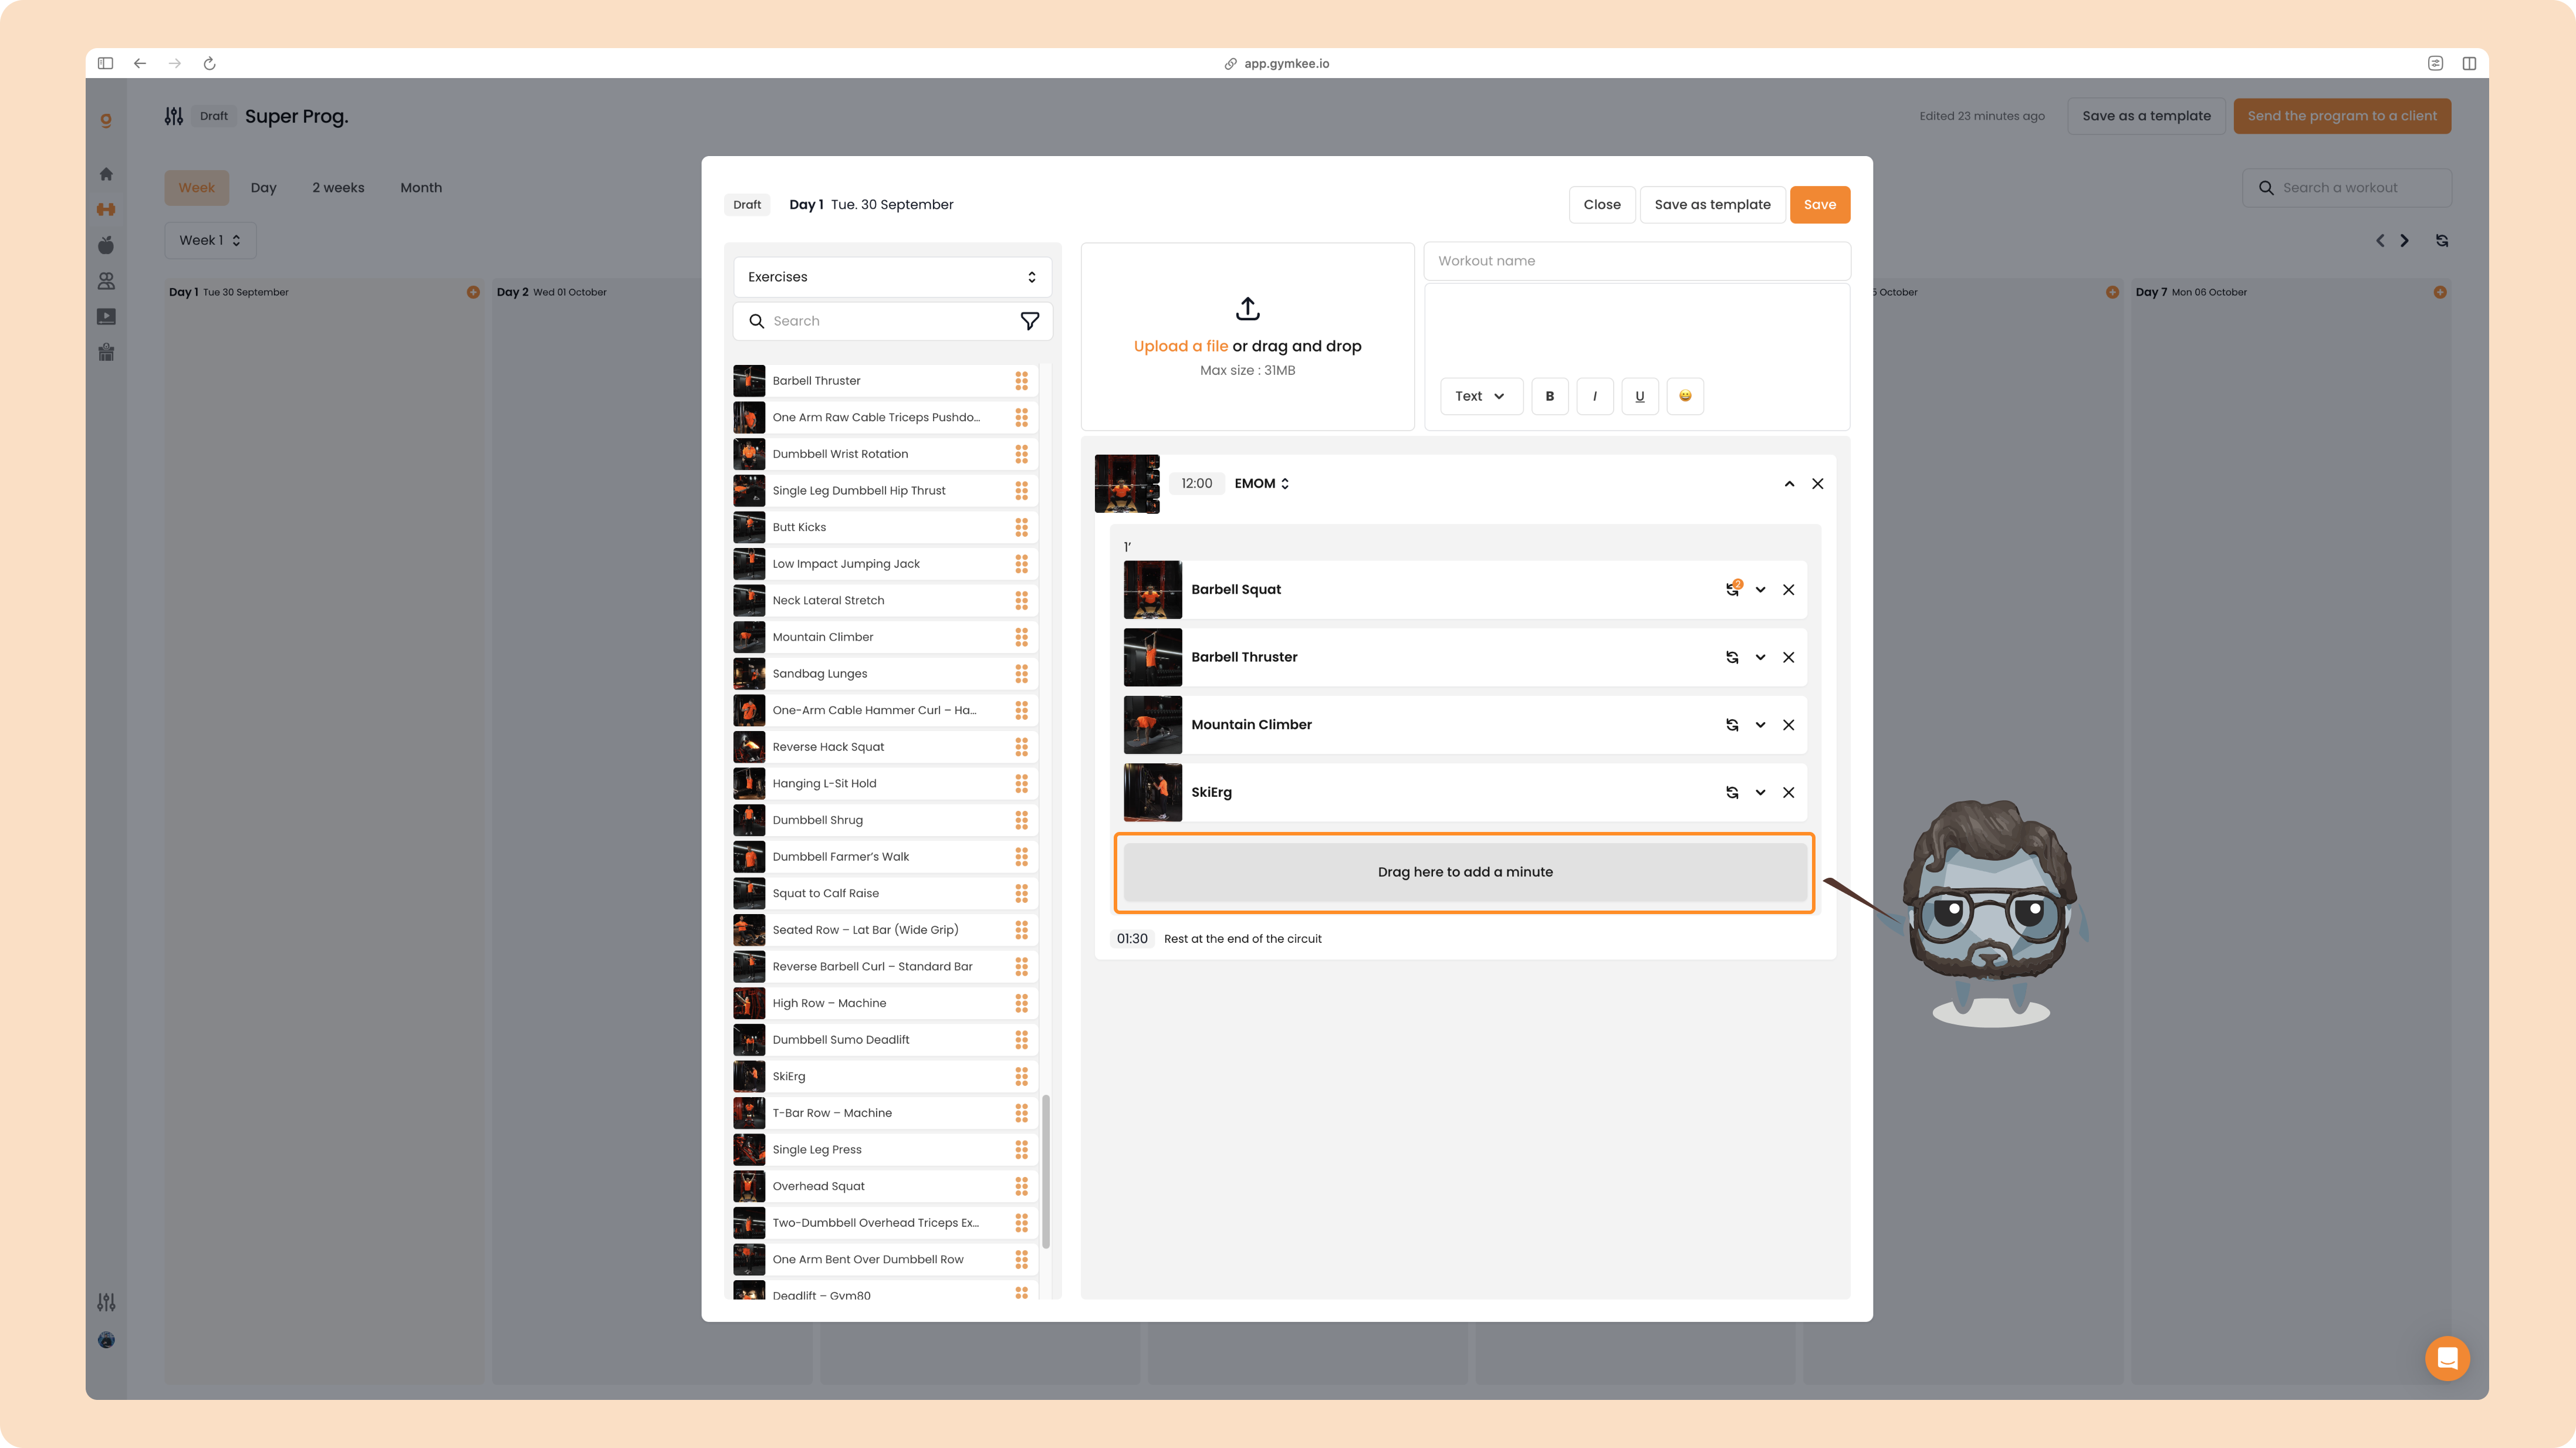Click Send the program to a client
This screenshot has width=2576, height=1448.
click(x=2341, y=116)
